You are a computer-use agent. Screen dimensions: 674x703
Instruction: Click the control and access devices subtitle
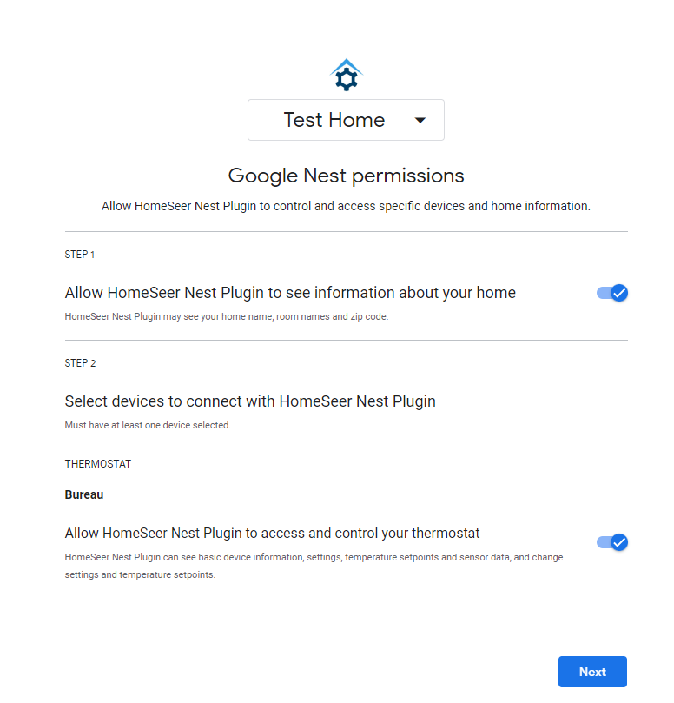(x=346, y=207)
